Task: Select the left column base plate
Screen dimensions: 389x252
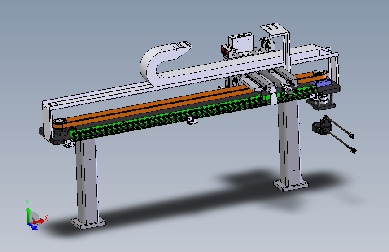Action: (88, 223)
